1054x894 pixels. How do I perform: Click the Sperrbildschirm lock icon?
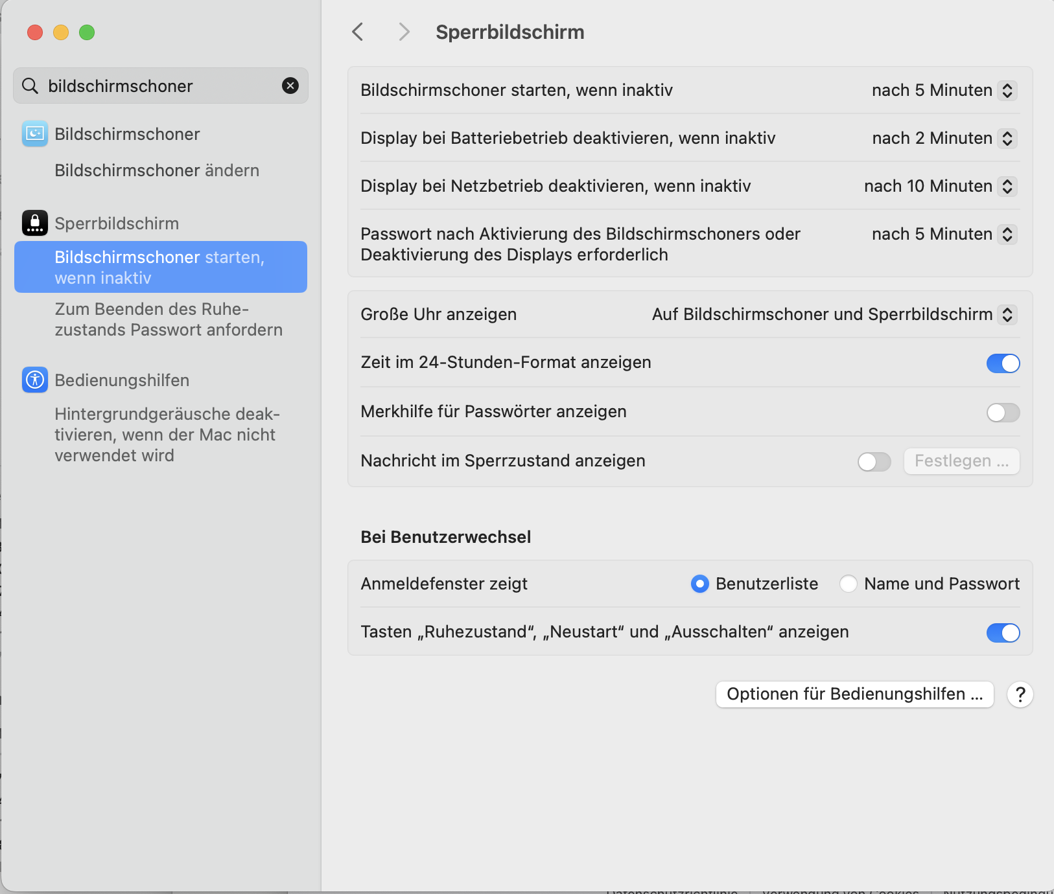[35, 223]
